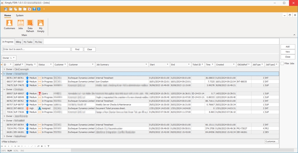Click the Time value 374.3708
Image resolution: width=298 pixels, height=153 pixels.
tap(210, 129)
